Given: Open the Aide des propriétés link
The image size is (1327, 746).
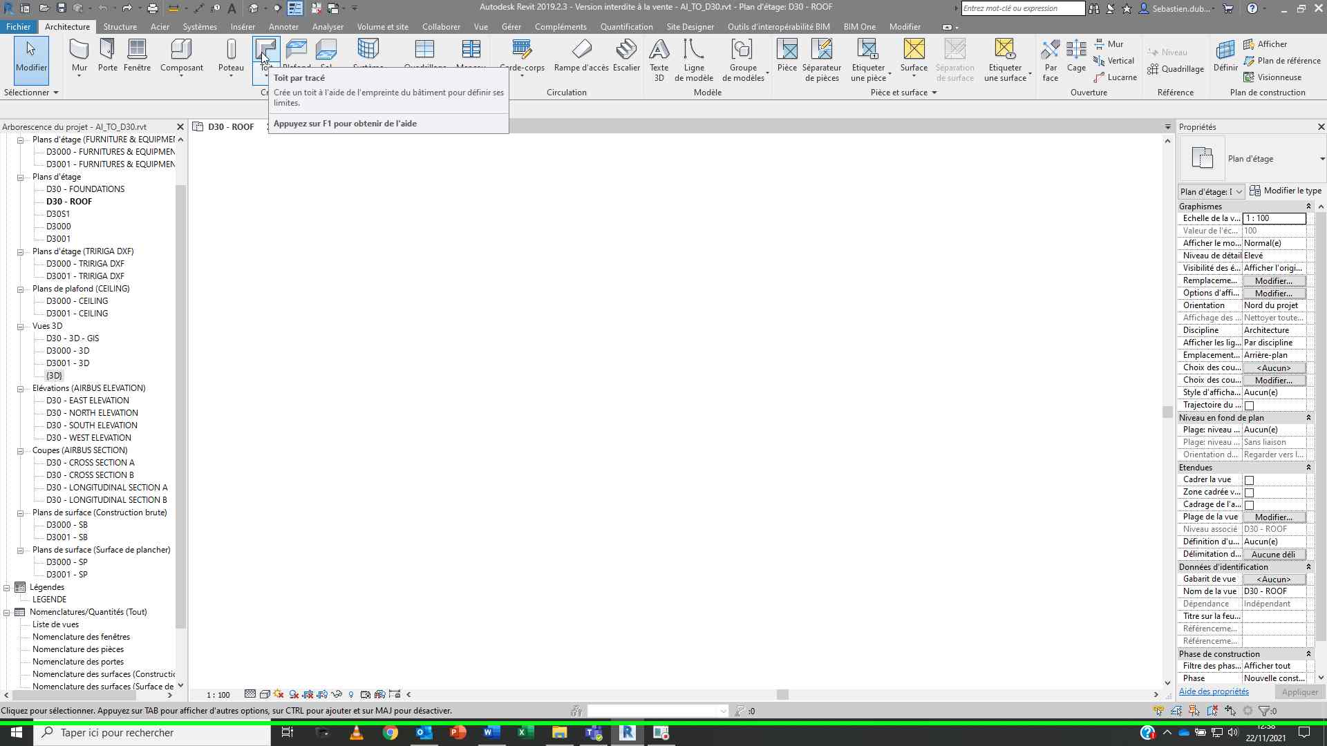Looking at the screenshot, I should click(1214, 691).
